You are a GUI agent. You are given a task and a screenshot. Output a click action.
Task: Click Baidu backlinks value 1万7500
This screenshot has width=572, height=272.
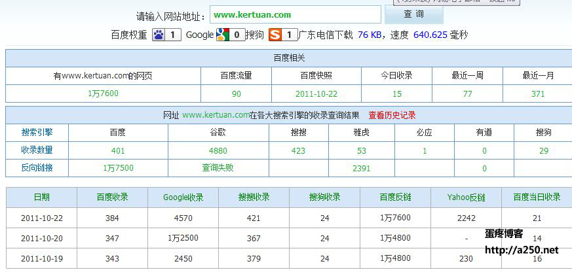[x=118, y=168]
